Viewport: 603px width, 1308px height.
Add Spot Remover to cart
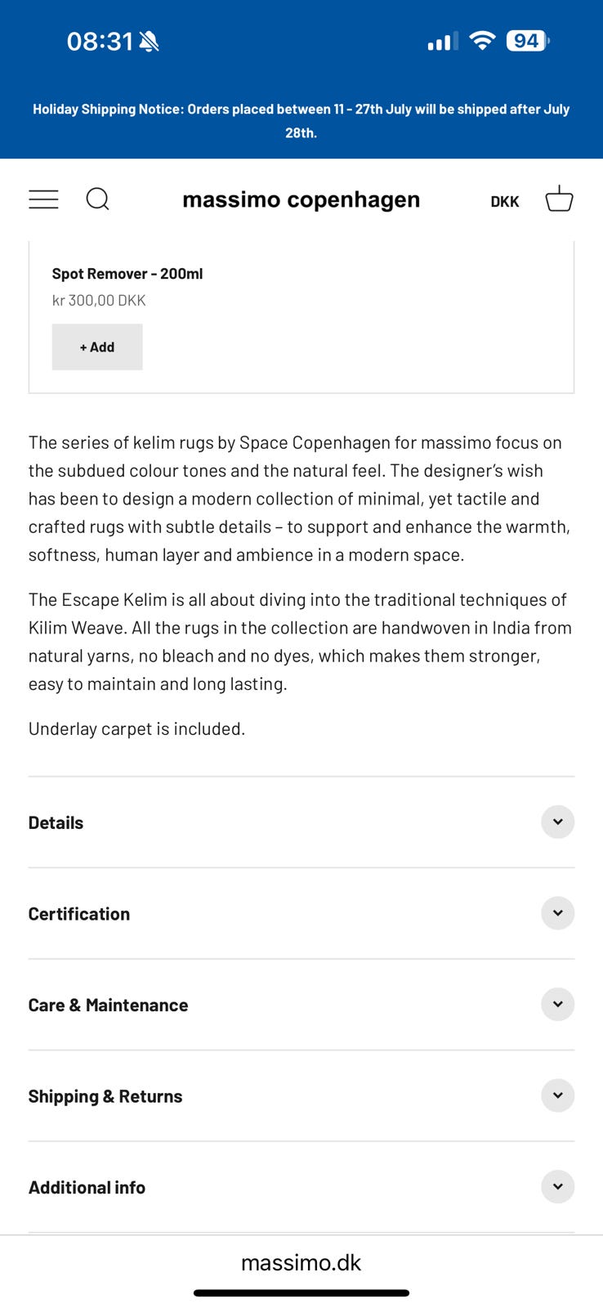(x=97, y=347)
